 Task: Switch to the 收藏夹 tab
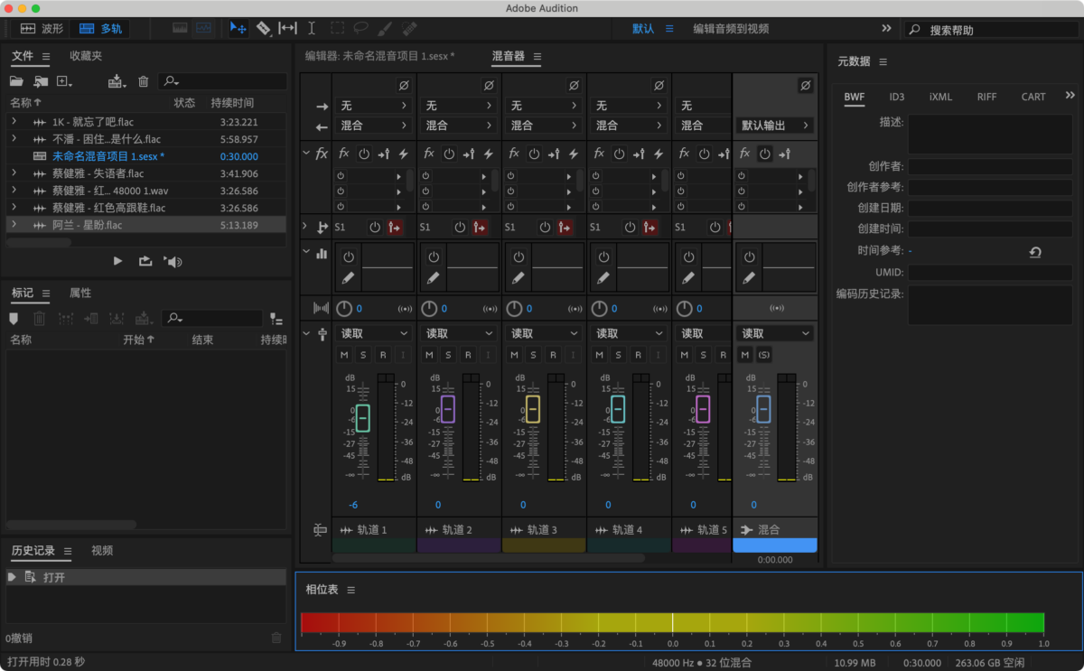click(x=86, y=56)
